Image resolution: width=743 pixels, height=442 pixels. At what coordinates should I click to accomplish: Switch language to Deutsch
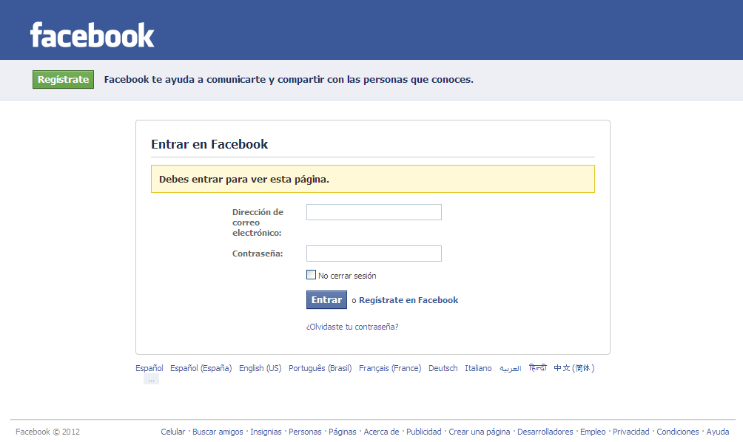point(443,368)
